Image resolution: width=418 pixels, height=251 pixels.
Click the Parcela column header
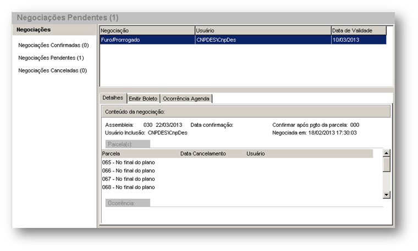pos(111,154)
